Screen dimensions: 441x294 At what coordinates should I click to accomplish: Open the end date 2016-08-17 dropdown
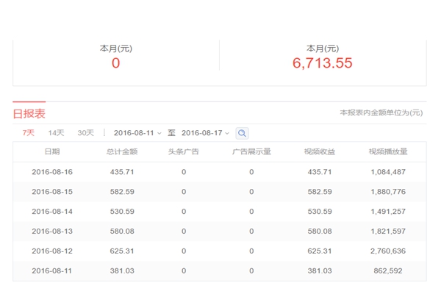click(x=205, y=133)
